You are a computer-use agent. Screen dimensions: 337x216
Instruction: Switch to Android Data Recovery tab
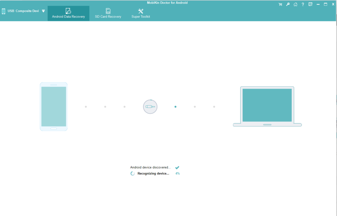(x=68, y=13)
